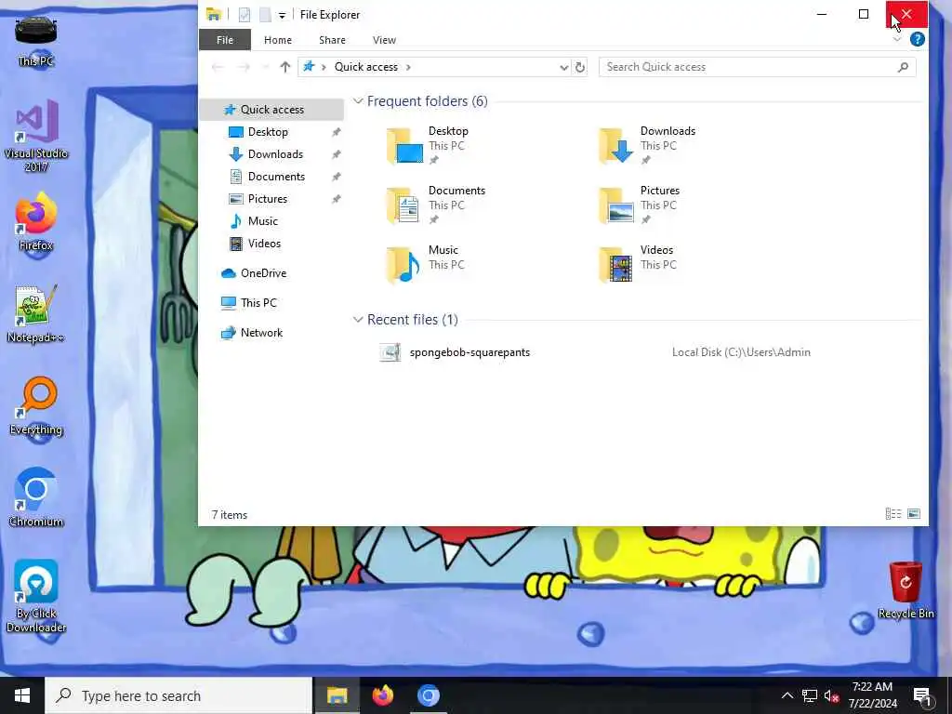Switch to details view layout

[x=893, y=514]
